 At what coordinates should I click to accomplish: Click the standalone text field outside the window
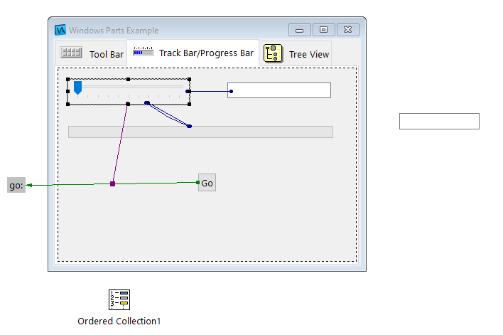(x=439, y=122)
